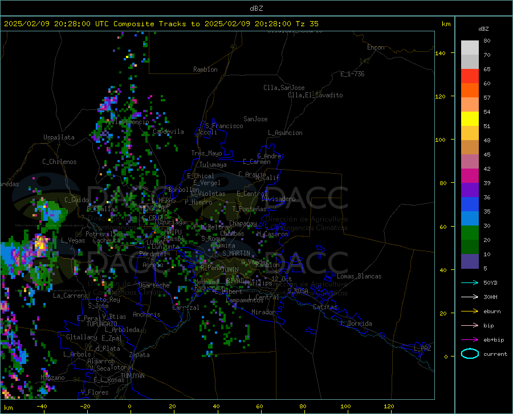Click the 'Carrizal' map label
513x414 pixels.
(186, 308)
